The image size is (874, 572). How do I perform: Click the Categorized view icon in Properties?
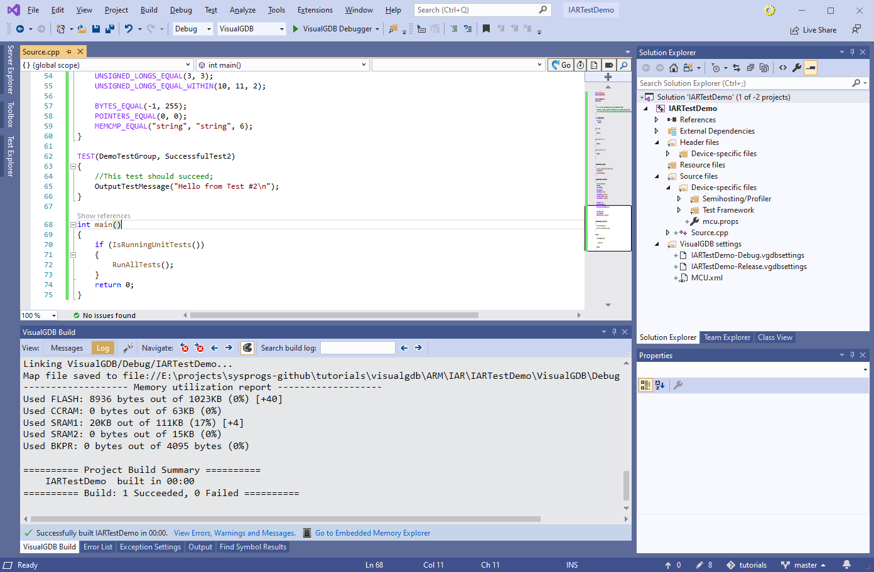pyautogui.click(x=645, y=385)
